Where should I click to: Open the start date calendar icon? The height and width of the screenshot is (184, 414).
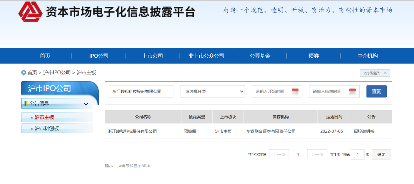point(295,92)
